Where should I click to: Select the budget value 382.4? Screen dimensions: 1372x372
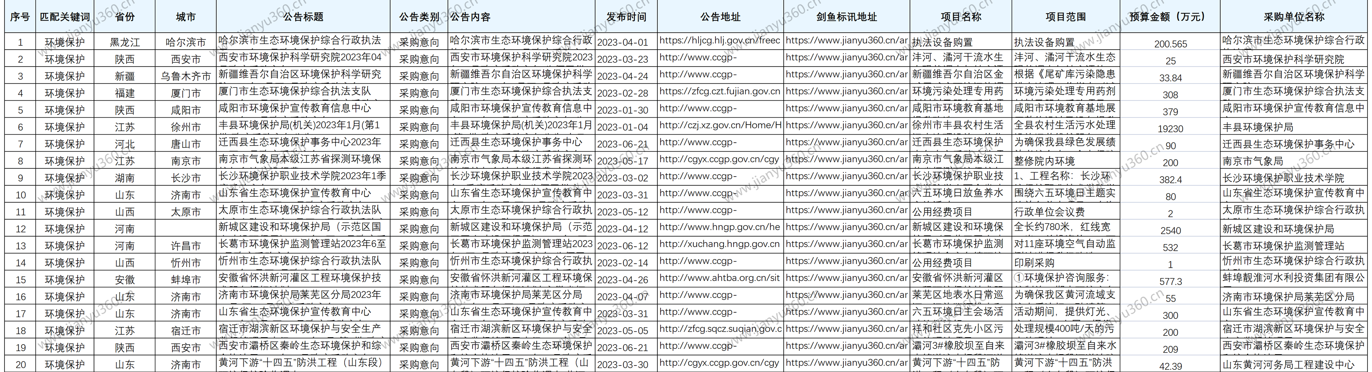pos(1171,180)
